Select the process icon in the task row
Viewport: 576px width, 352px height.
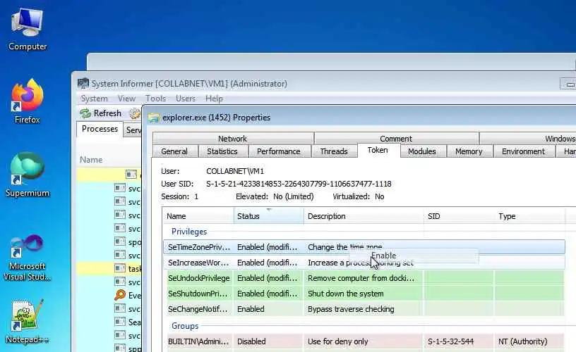click(120, 268)
